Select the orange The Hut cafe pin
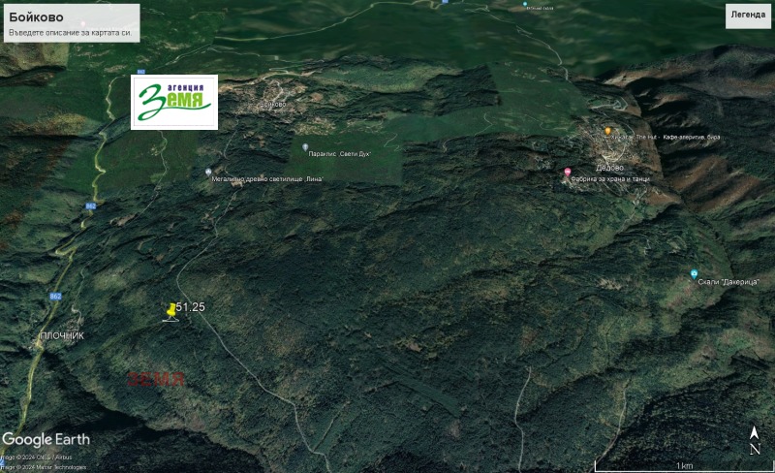Image resolution: width=775 pixels, height=473 pixels. coord(607,131)
